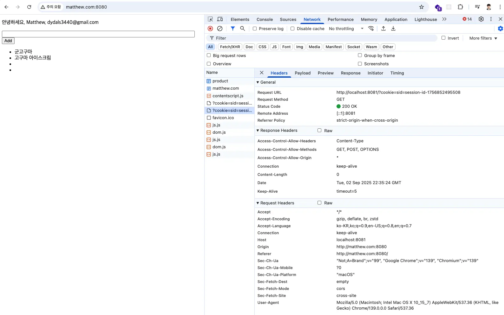Open the Payload tab
The image size is (504, 315).
[303, 73]
